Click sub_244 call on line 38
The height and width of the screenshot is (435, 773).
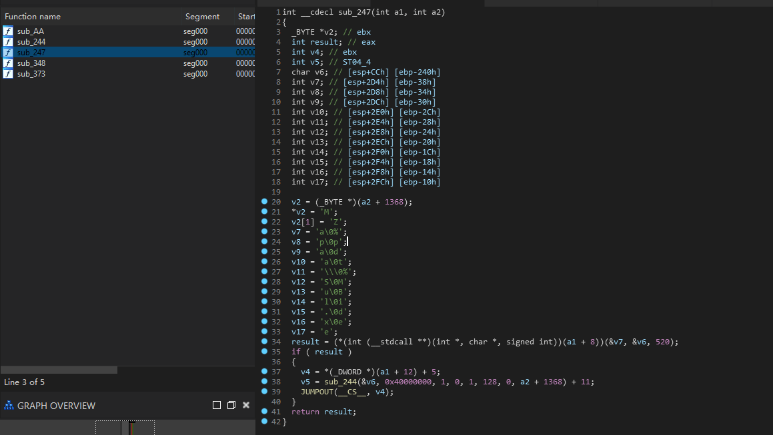(x=341, y=382)
